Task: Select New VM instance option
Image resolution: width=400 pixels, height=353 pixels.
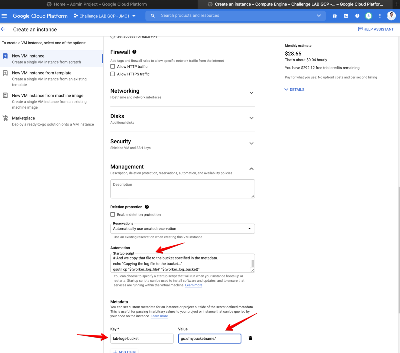Action: point(51,59)
